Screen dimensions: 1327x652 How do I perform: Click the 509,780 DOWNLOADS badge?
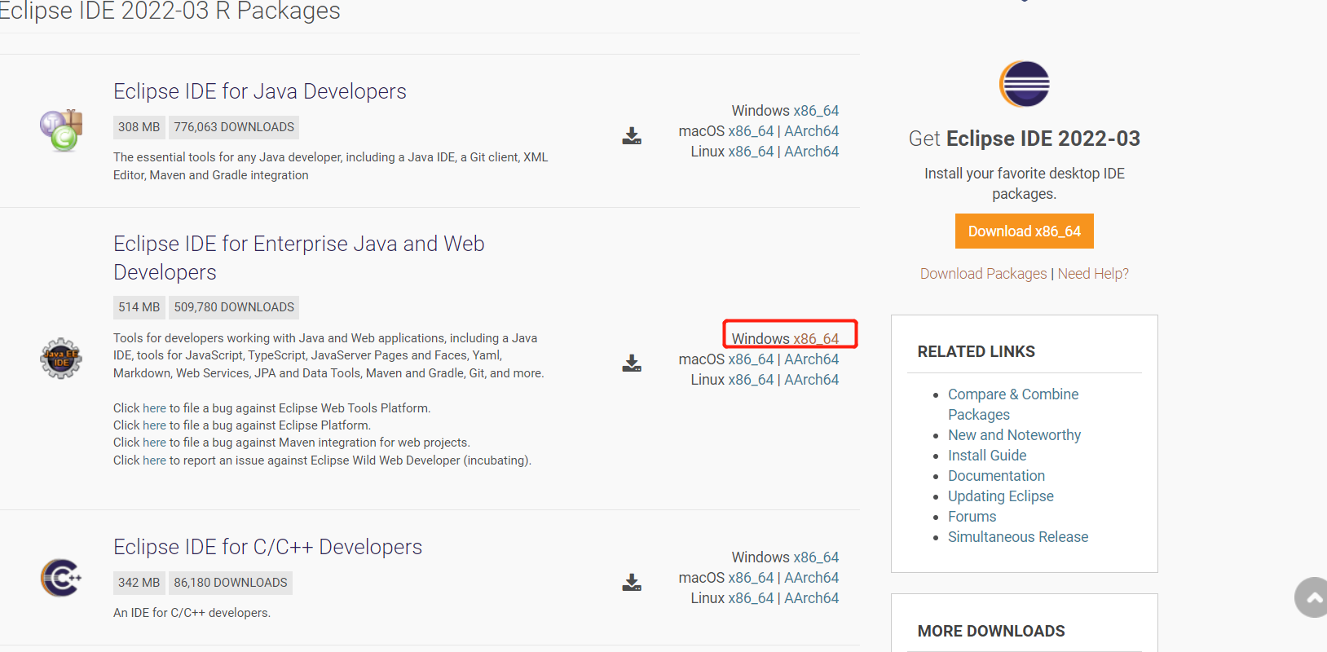pyautogui.click(x=234, y=307)
